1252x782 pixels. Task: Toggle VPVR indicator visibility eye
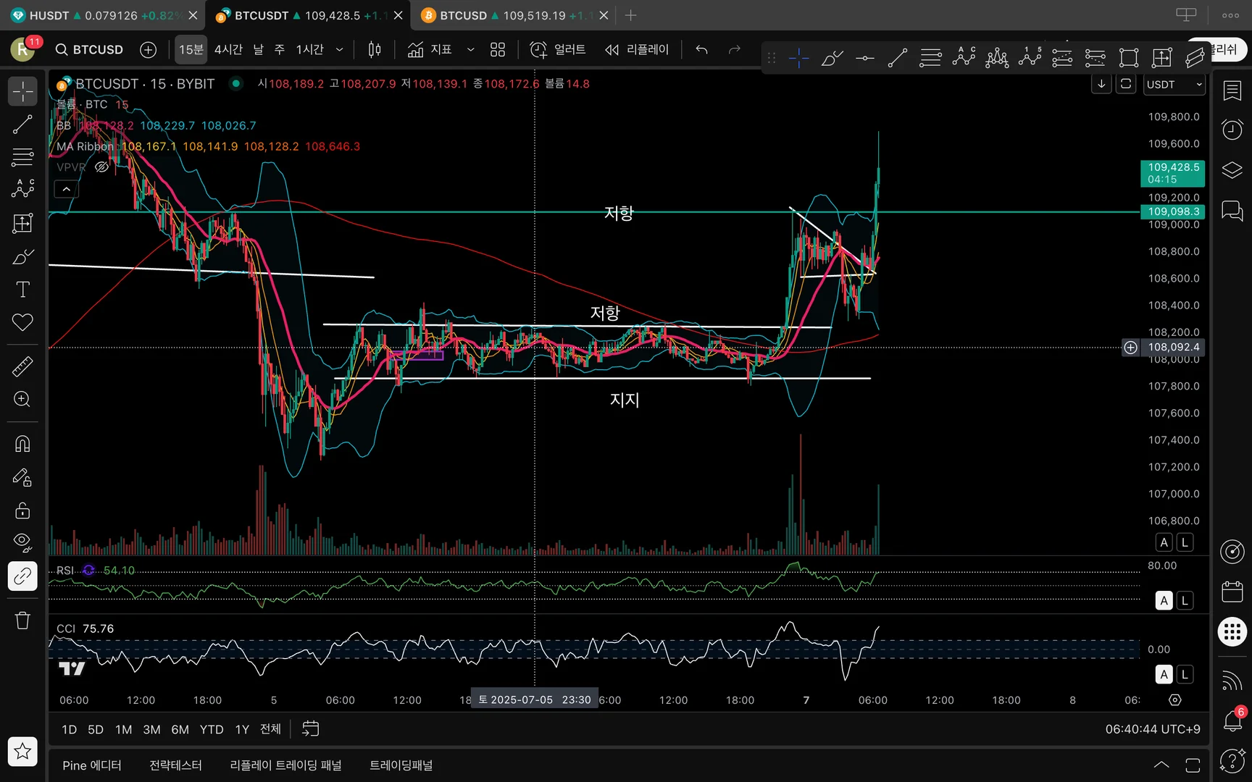pyautogui.click(x=102, y=167)
